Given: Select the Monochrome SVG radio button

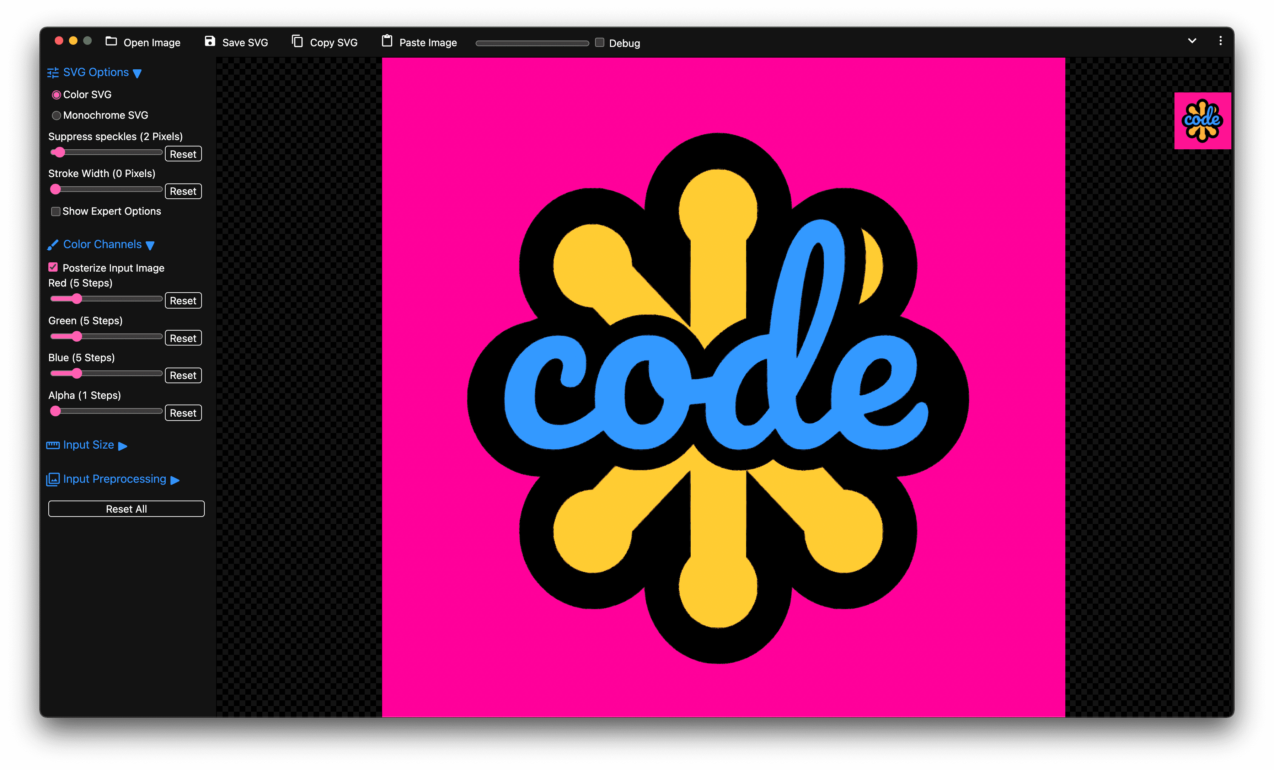Looking at the screenshot, I should pyautogui.click(x=57, y=115).
